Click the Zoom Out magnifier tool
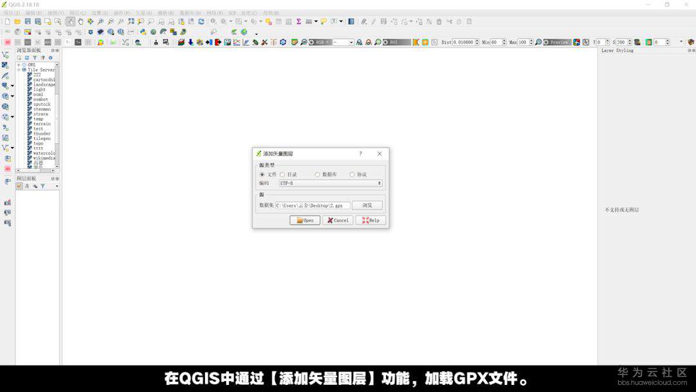 (111, 21)
